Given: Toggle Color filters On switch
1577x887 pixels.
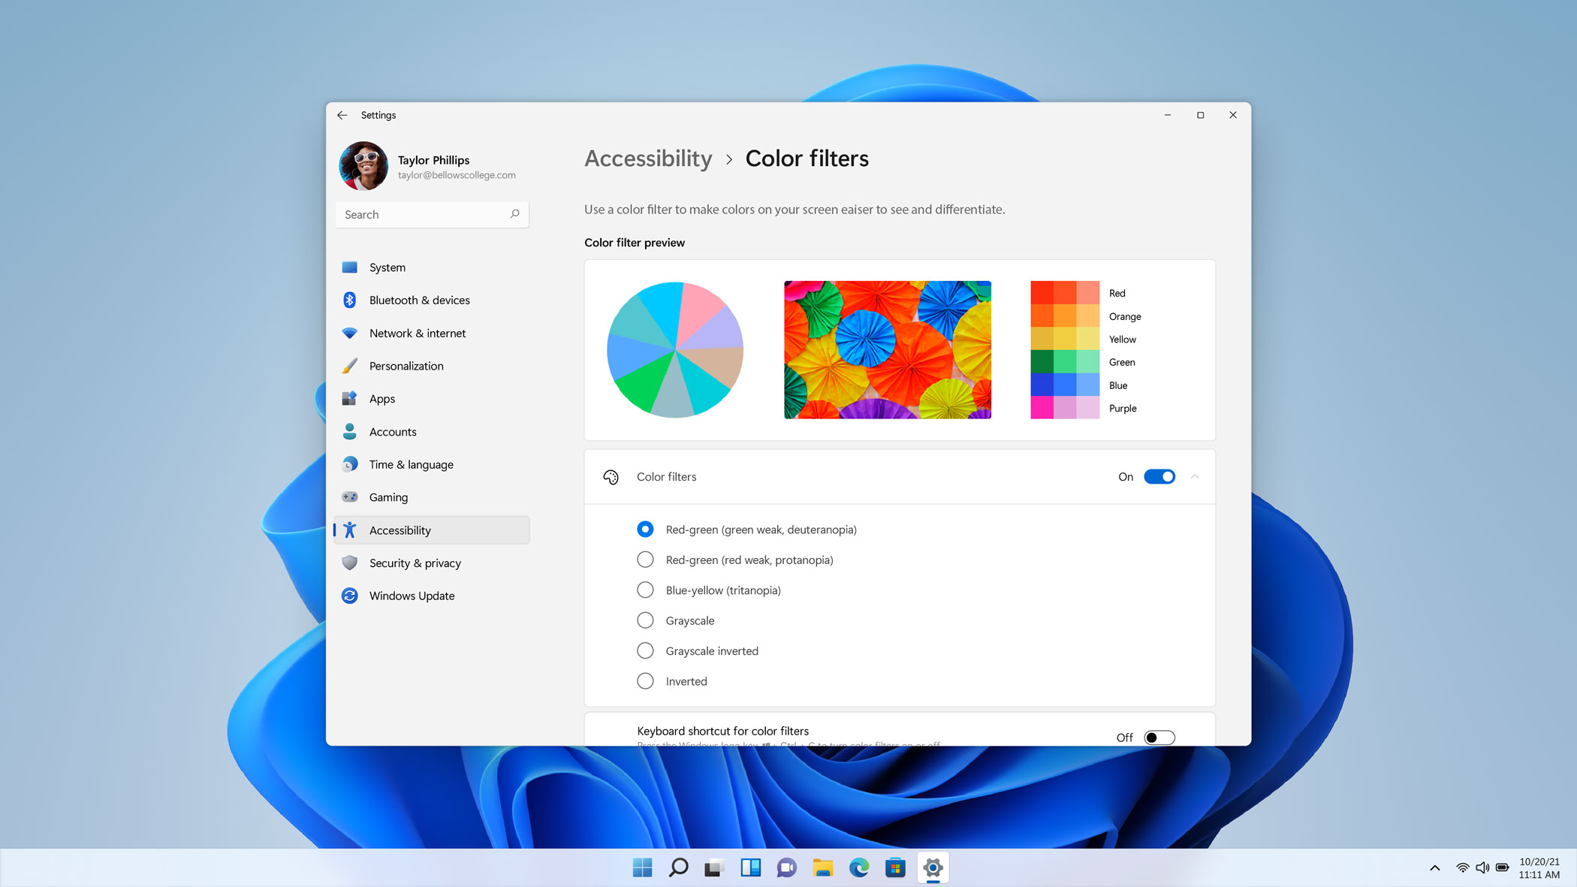Looking at the screenshot, I should (x=1158, y=476).
